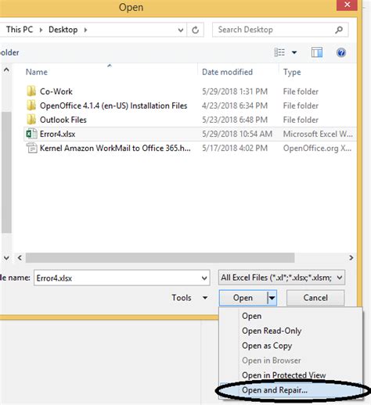371x405 pixels.
Task: Click the navigation pane vertical scrollbar thumb
Action: click(6, 172)
